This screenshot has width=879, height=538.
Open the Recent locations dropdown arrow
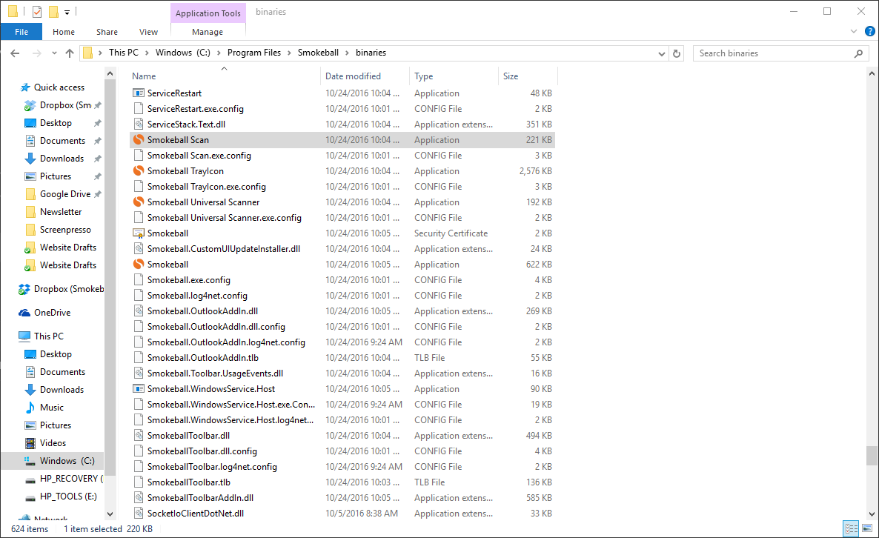click(x=54, y=53)
